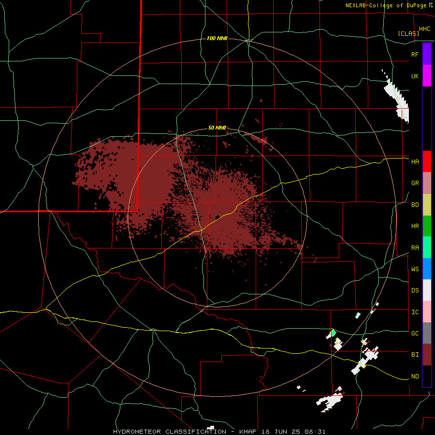Screen dimensions: 435x435
Task: Select the 'HR' legend label
Action: (415, 226)
